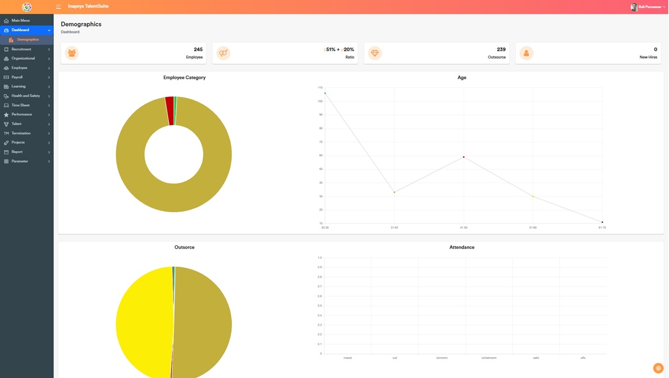Click the 31-40 data point on Age chart
Viewport: 669px width, 378px height.
394,193
